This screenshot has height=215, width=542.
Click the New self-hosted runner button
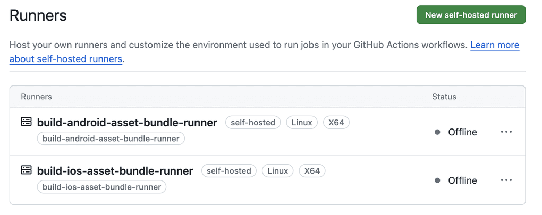coord(471,15)
